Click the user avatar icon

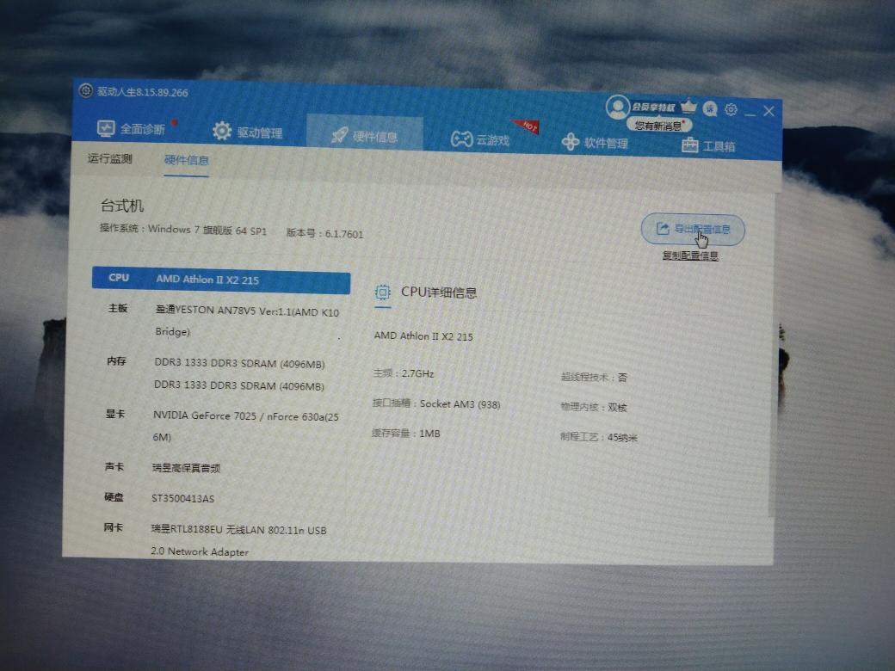(617, 107)
